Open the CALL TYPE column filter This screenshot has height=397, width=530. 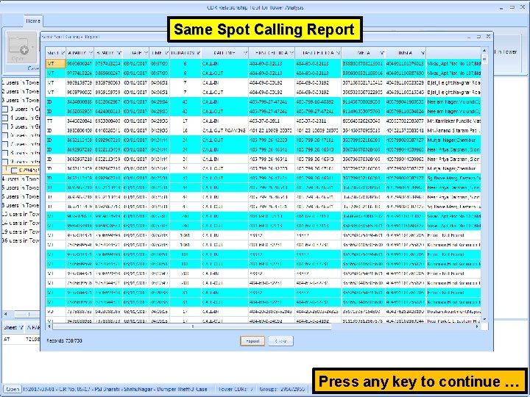245,53
